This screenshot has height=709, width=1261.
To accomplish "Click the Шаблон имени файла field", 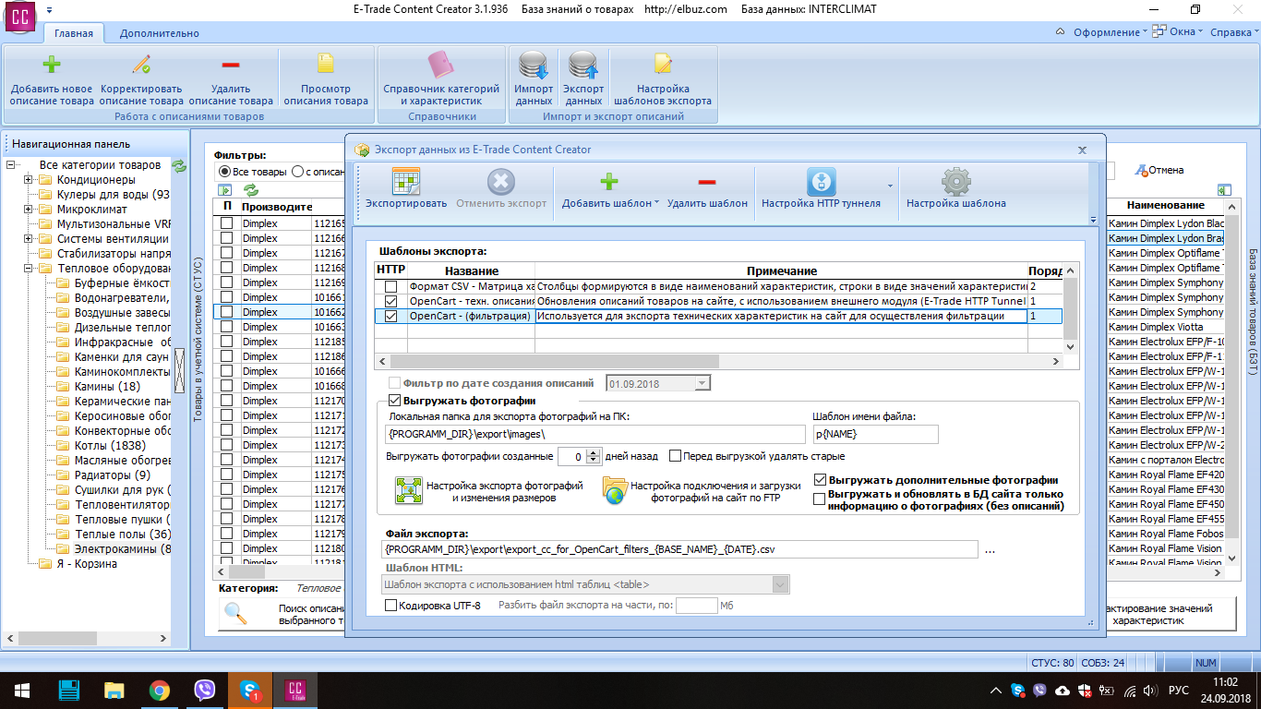I will coord(875,434).
